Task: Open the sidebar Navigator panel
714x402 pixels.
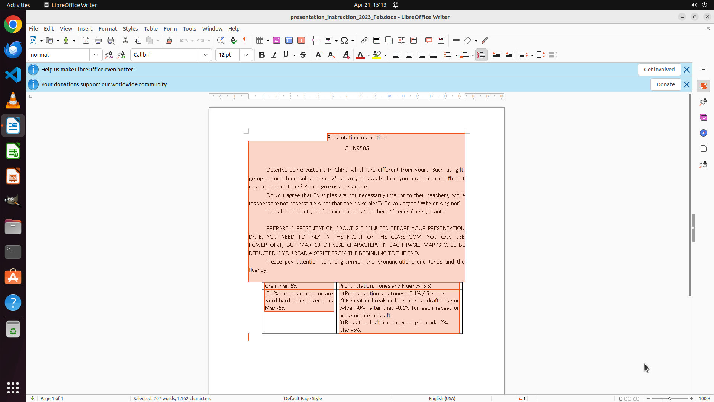Action: click(703, 133)
